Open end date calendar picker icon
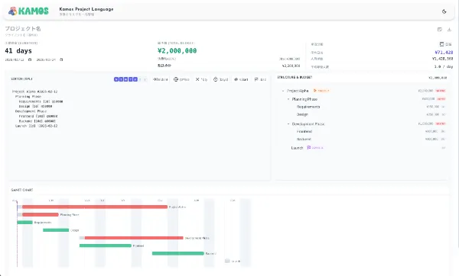This screenshot has width=459, height=276. (x=61, y=59)
